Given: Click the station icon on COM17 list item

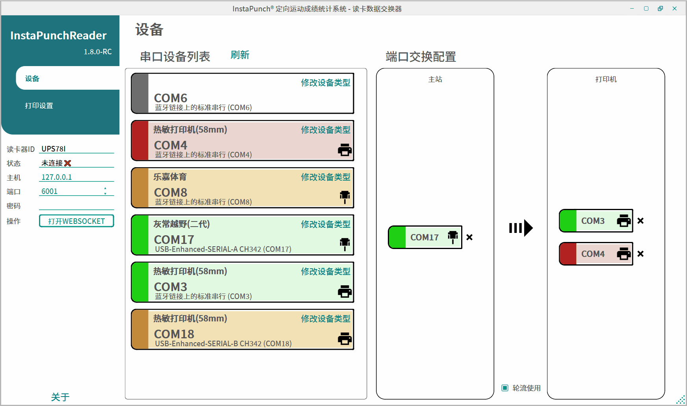Looking at the screenshot, I should [x=344, y=244].
